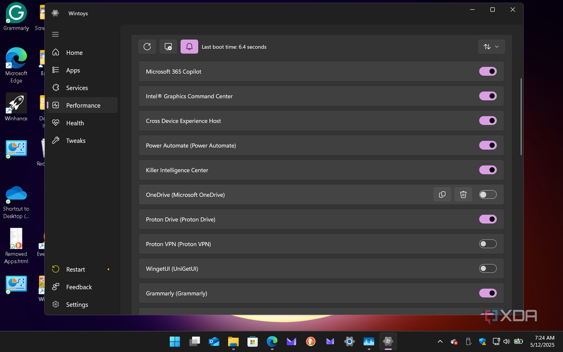Click the add startup app icon
The image size is (563, 352).
click(x=168, y=47)
